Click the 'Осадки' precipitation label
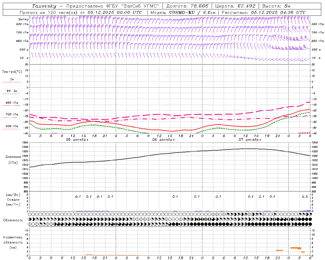Screen dimensions: 325x260 click(13, 200)
